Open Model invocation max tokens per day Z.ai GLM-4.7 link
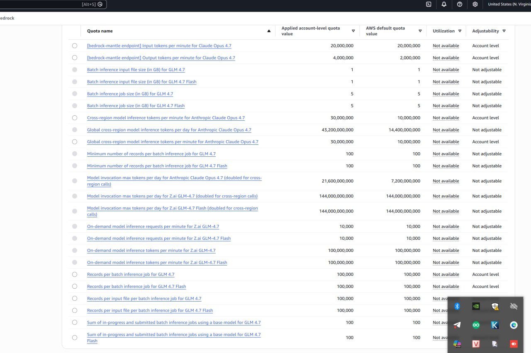Viewport: 531px width, 353px height. (172, 196)
